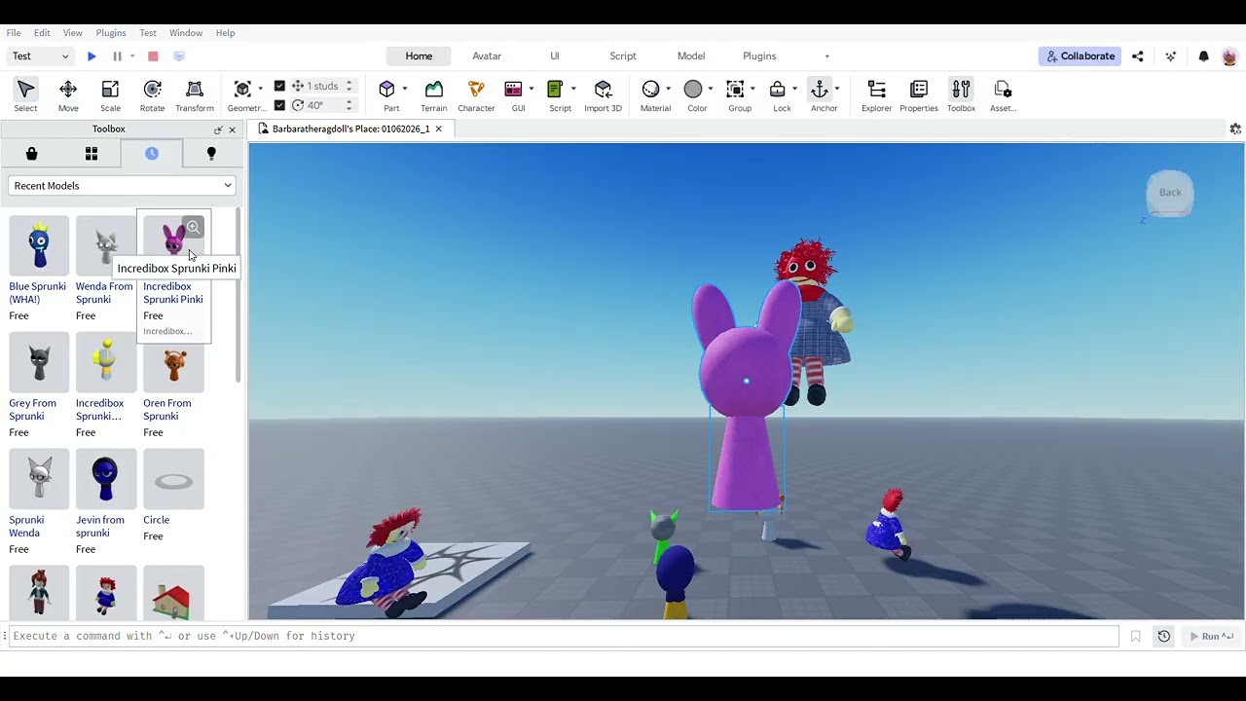This screenshot has height=701, width=1246.
Task: Switch to Toolbox Creations lightbulb tab
Action: (211, 153)
